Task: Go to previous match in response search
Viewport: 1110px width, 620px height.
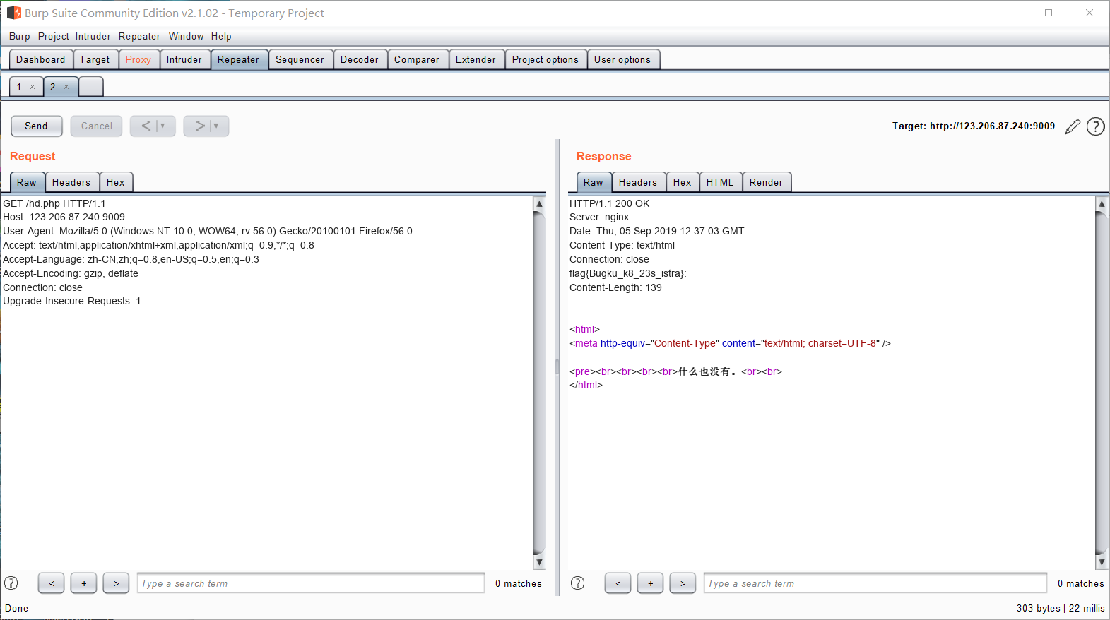Action: [x=618, y=583]
